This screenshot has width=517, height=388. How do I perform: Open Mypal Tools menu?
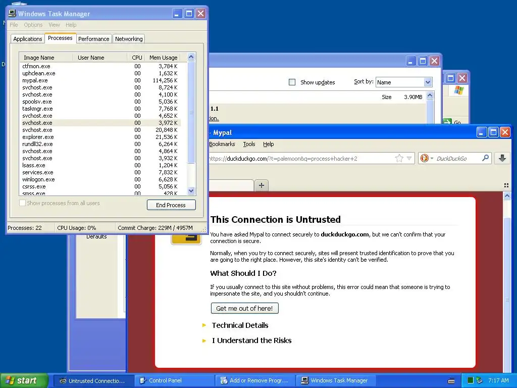(x=249, y=144)
